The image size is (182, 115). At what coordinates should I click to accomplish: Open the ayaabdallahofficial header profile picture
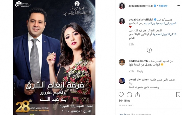[122, 5]
